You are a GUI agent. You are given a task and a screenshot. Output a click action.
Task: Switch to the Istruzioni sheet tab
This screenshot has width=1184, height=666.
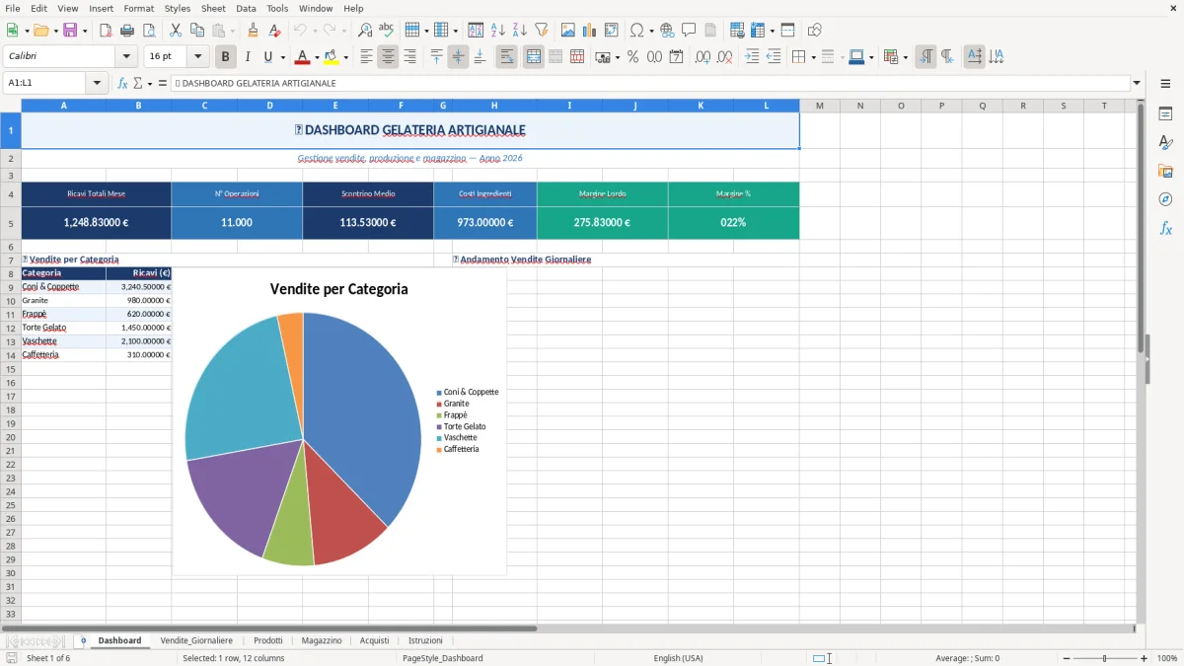[425, 640]
